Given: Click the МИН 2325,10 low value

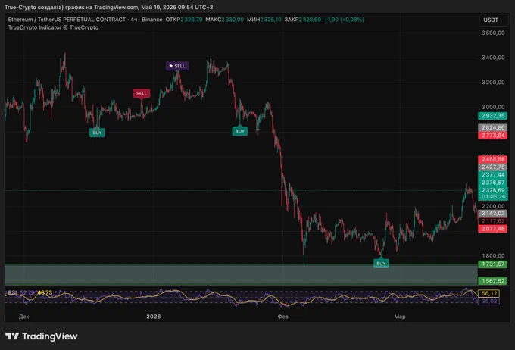Looking at the screenshot, I should click(264, 20).
